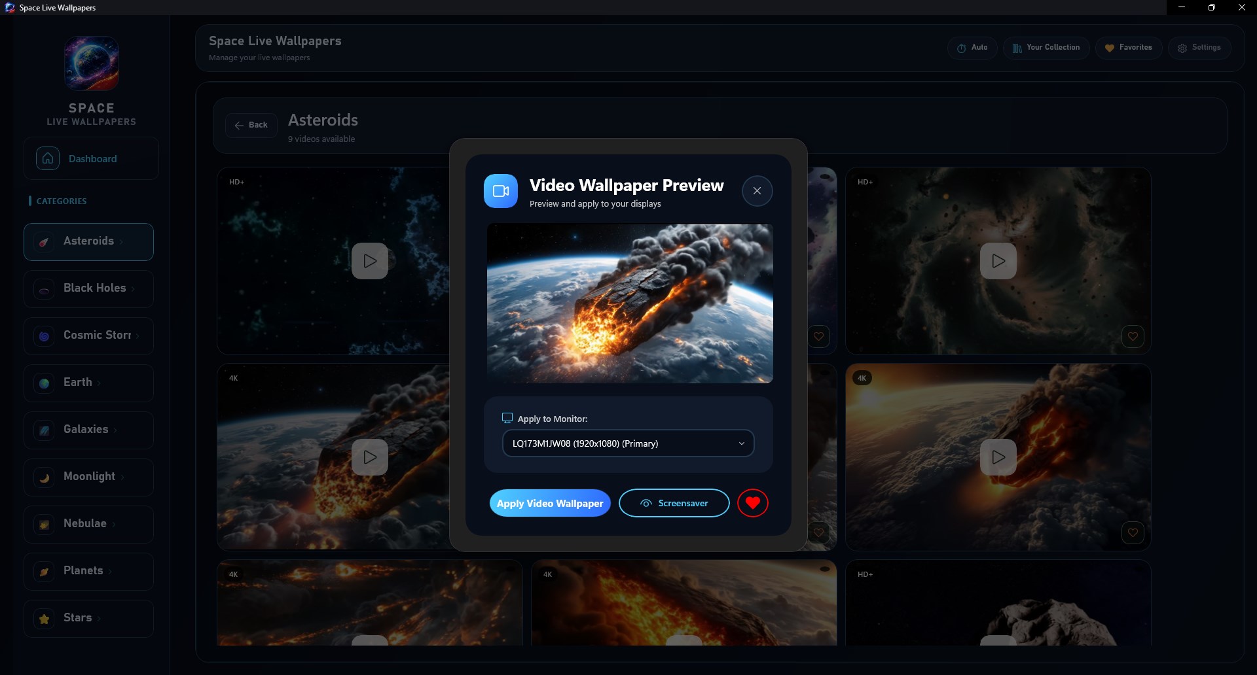The width and height of the screenshot is (1257, 675).
Task: Favorite the middle-right 4K sunrise asteroid wallpaper
Action: [1133, 533]
